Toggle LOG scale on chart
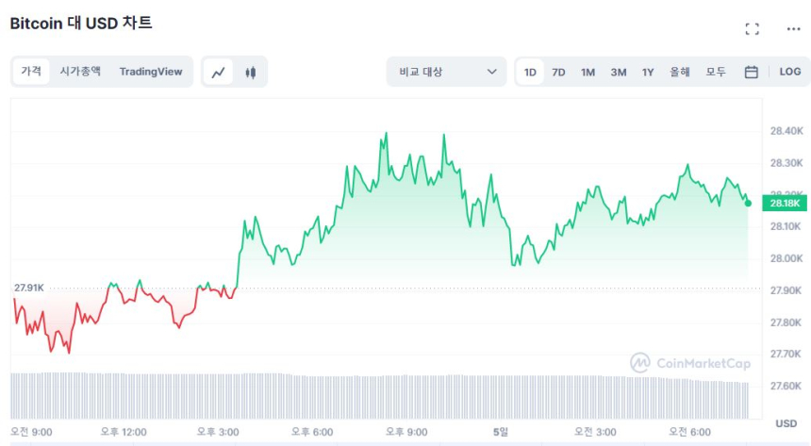811x446 pixels. click(x=789, y=72)
